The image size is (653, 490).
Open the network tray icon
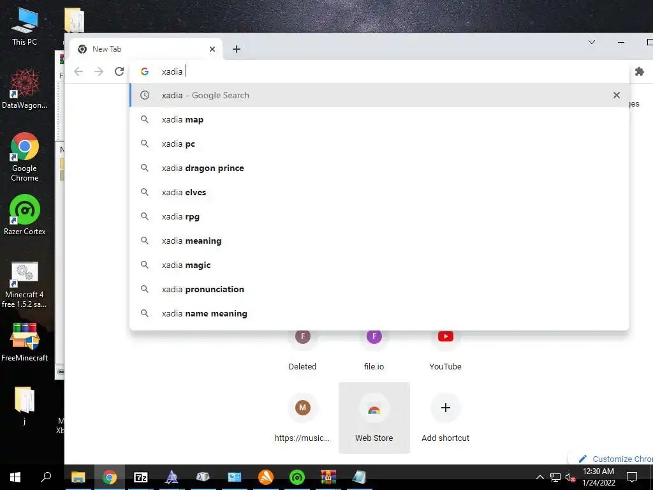point(555,477)
